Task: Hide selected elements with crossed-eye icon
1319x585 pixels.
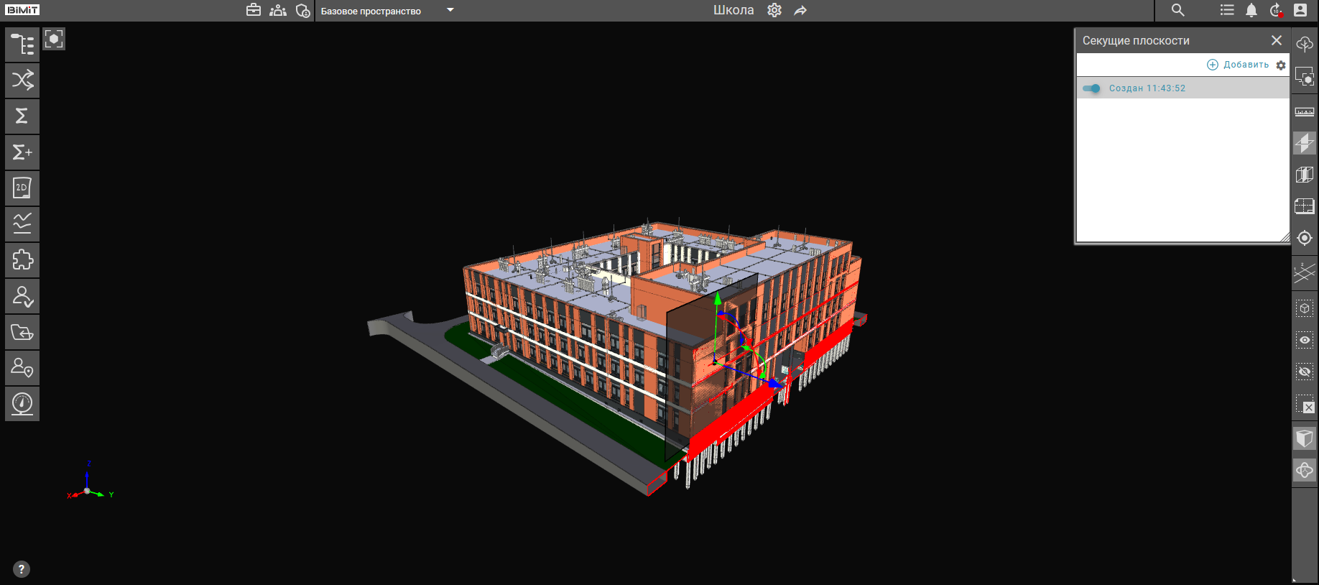Action: 1304,372
